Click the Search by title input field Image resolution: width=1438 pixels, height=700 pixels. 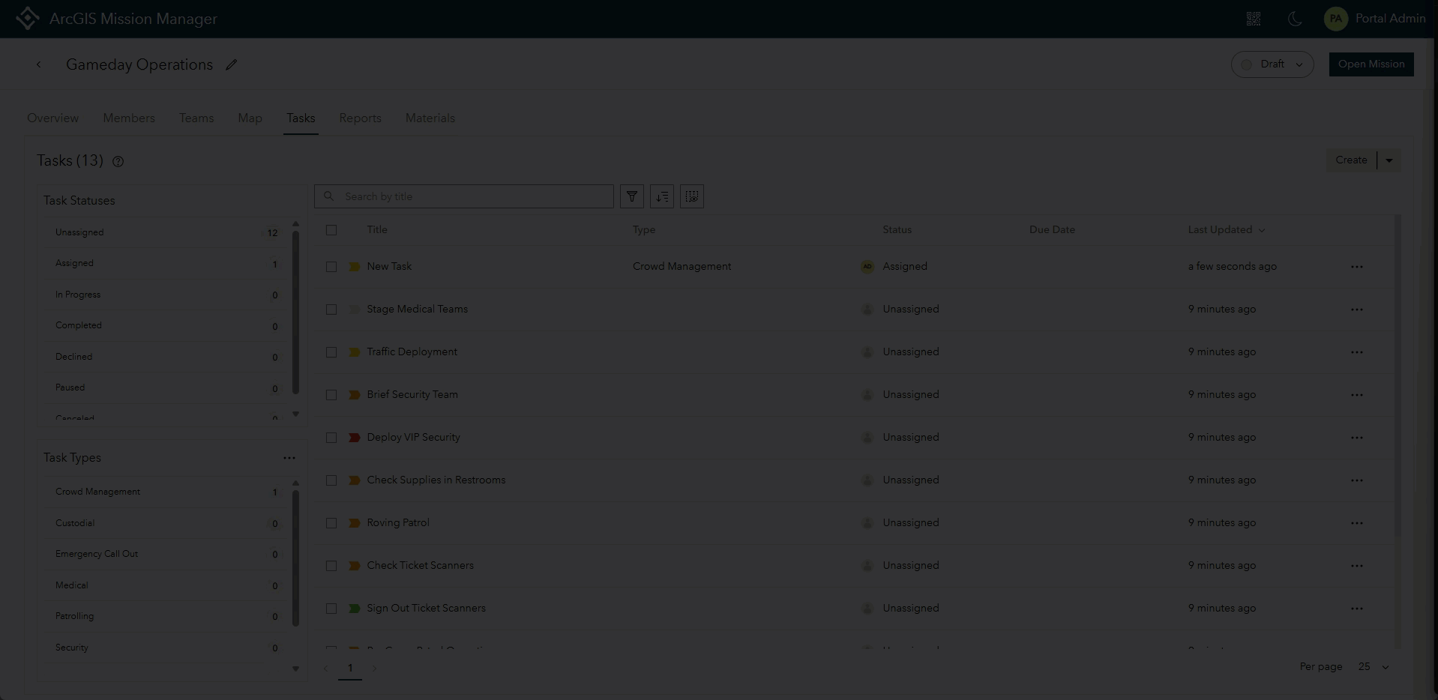[463, 196]
